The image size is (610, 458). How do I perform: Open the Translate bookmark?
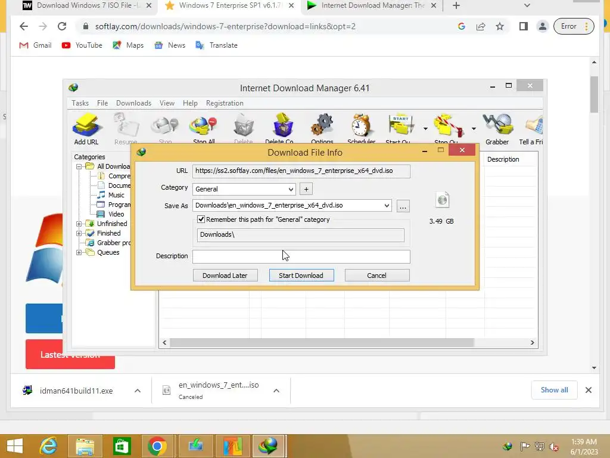[217, 45]
